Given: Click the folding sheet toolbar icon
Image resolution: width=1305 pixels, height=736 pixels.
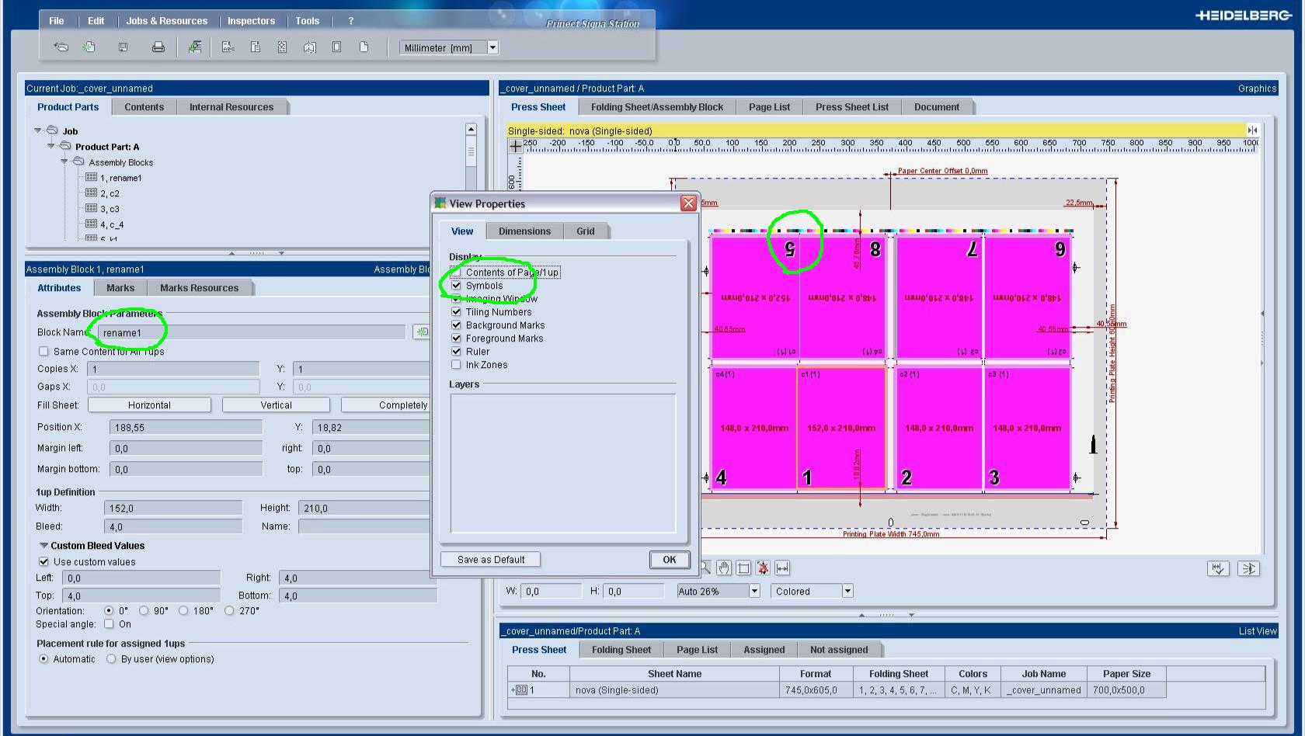Looking at the screenshot, I should [x=309, y=47].
